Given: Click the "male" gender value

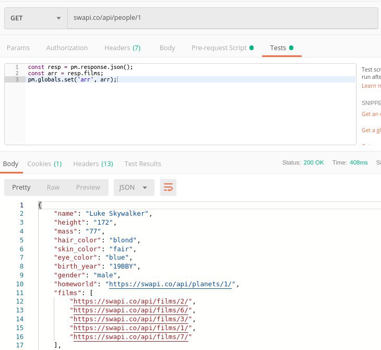Looking at the screenshot, I should click(x=105, y=275).
